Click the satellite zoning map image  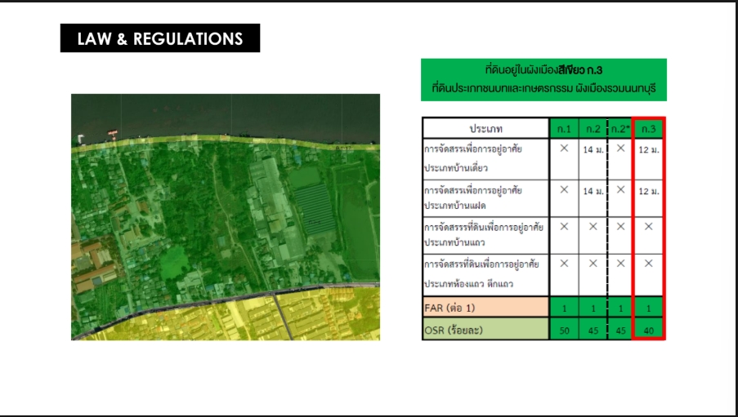[226, 217]
